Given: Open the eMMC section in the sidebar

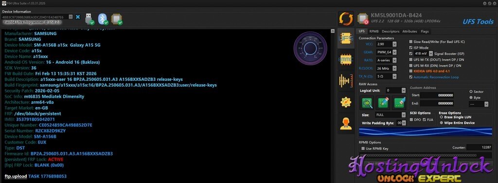Looking at the screenshot, I should [x=346, y=59].
